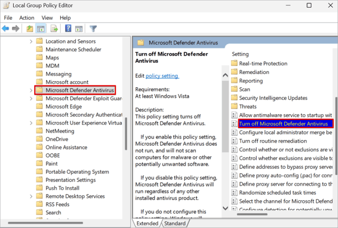Click the Real-time Protection folder icon
The height and width of the screenshot is (228, 338).
pos(234,63)
